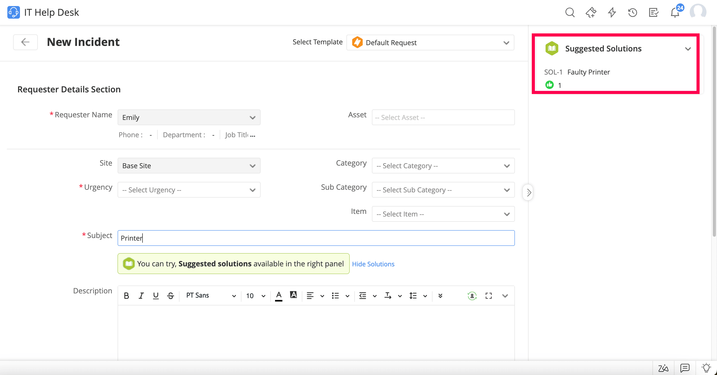Click the thumbs-up like icon for SOL-1
Viewport: 717px width, 375px height.
[x=549, y=85]
